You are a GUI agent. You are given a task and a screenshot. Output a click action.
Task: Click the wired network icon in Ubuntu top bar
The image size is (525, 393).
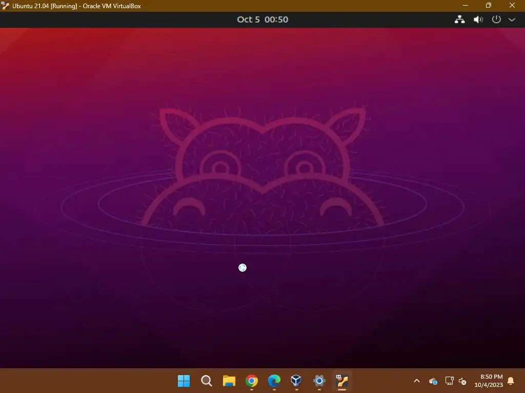(x=459, y=19)
